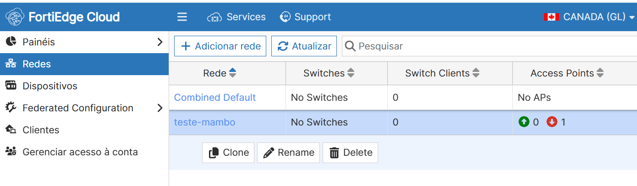The height and width of the screenshot is (186, 637).
Task: Click the Canada flag icon
Action: [551, 17]
